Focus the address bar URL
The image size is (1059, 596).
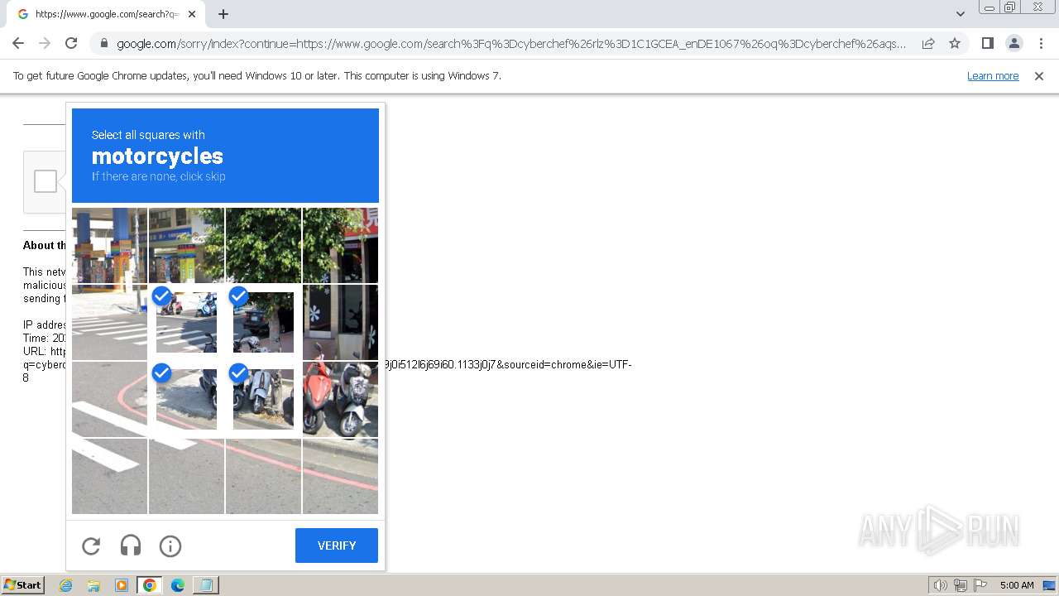tap(511, 44)
